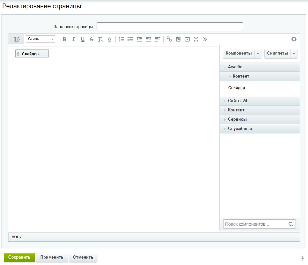Show more toolbar buttons via double chevron
This screenshot has width=308, height=265.
205,39
